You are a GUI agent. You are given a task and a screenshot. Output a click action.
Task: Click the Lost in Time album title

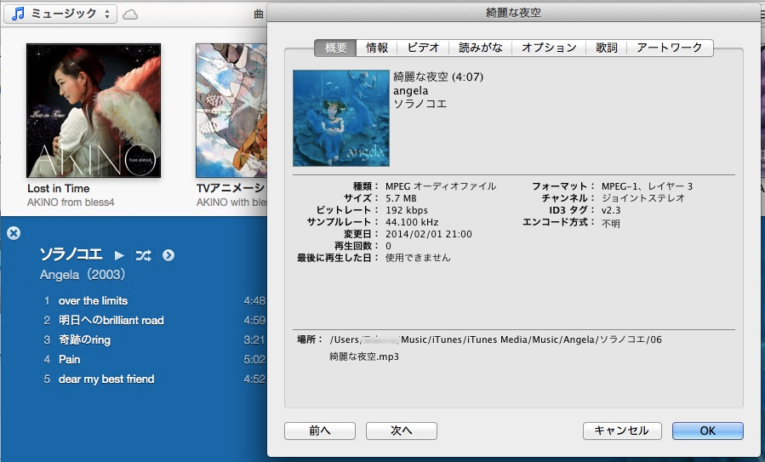(59, 188)
